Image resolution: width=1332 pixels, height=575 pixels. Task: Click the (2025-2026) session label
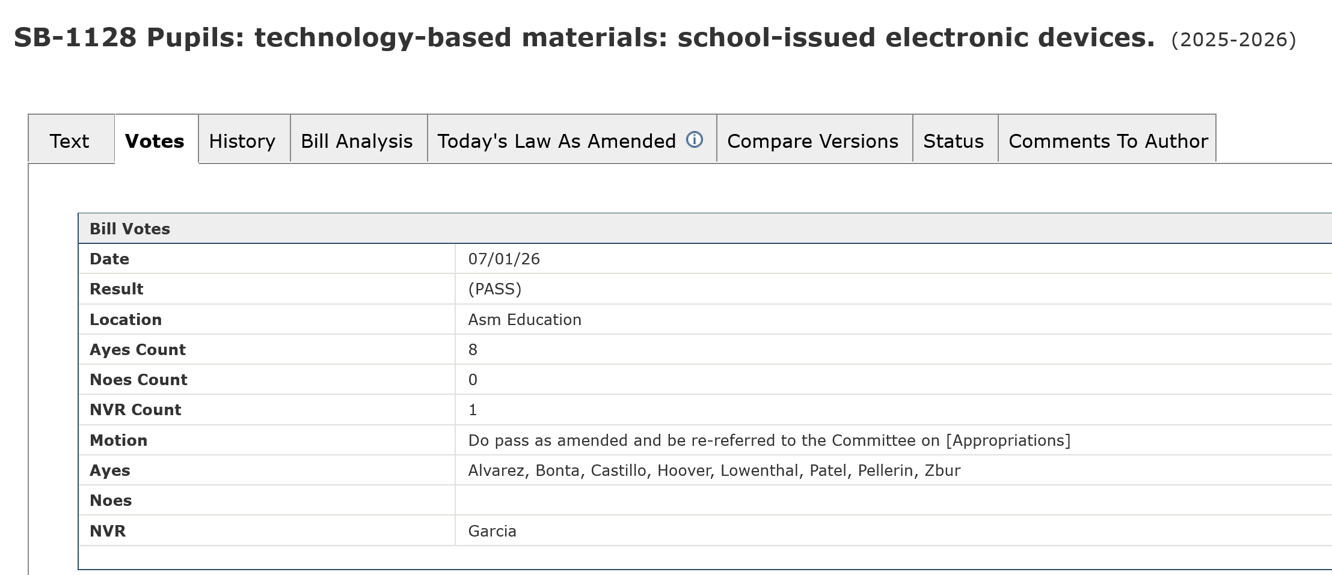tap(1233, 40)
